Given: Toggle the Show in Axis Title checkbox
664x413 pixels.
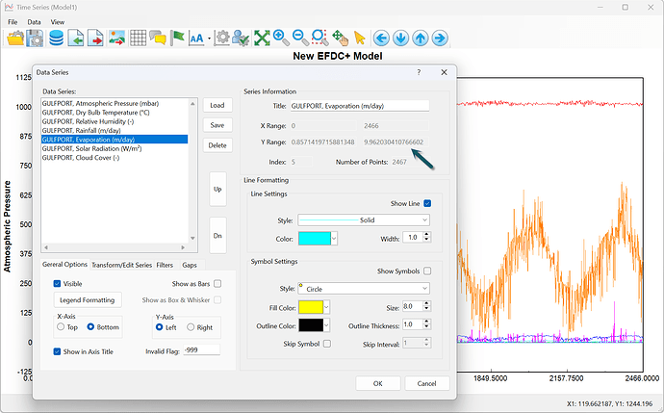Looking at the screenshot, I should pos(57,351).
